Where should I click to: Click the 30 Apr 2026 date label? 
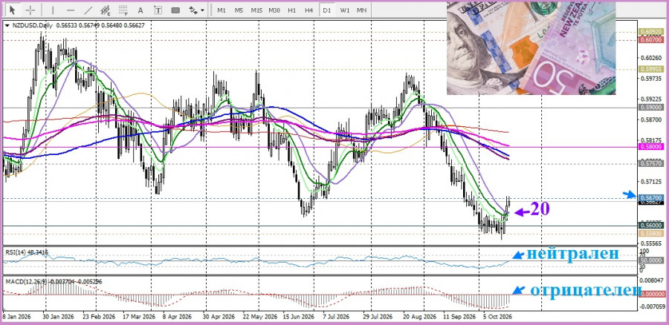tap(219, 318)
